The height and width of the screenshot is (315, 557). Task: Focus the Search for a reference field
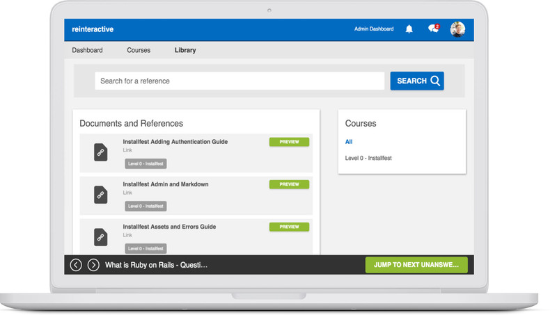(x=240, y=81)
